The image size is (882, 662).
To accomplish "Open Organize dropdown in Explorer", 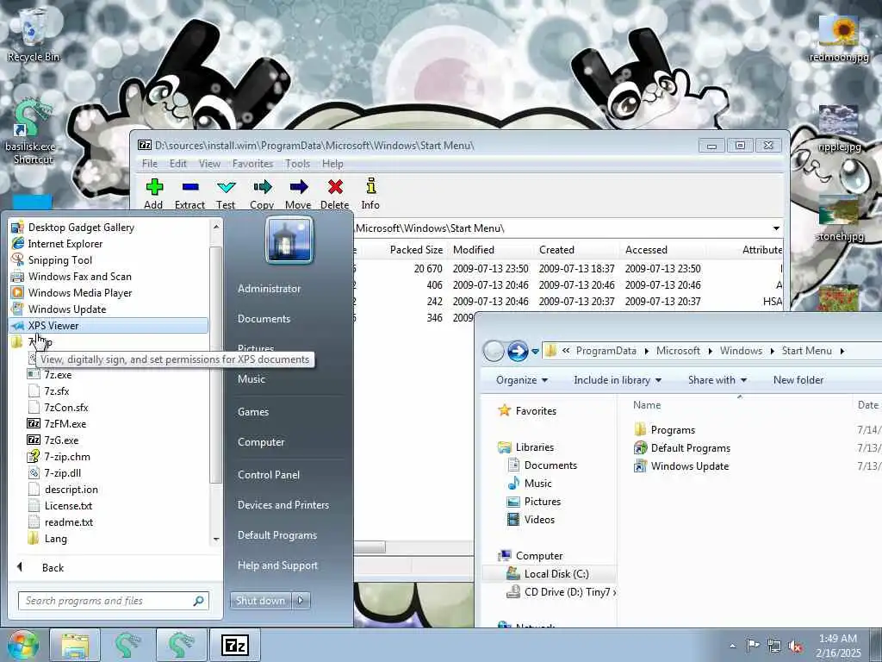I will click(x=521, y=380).
